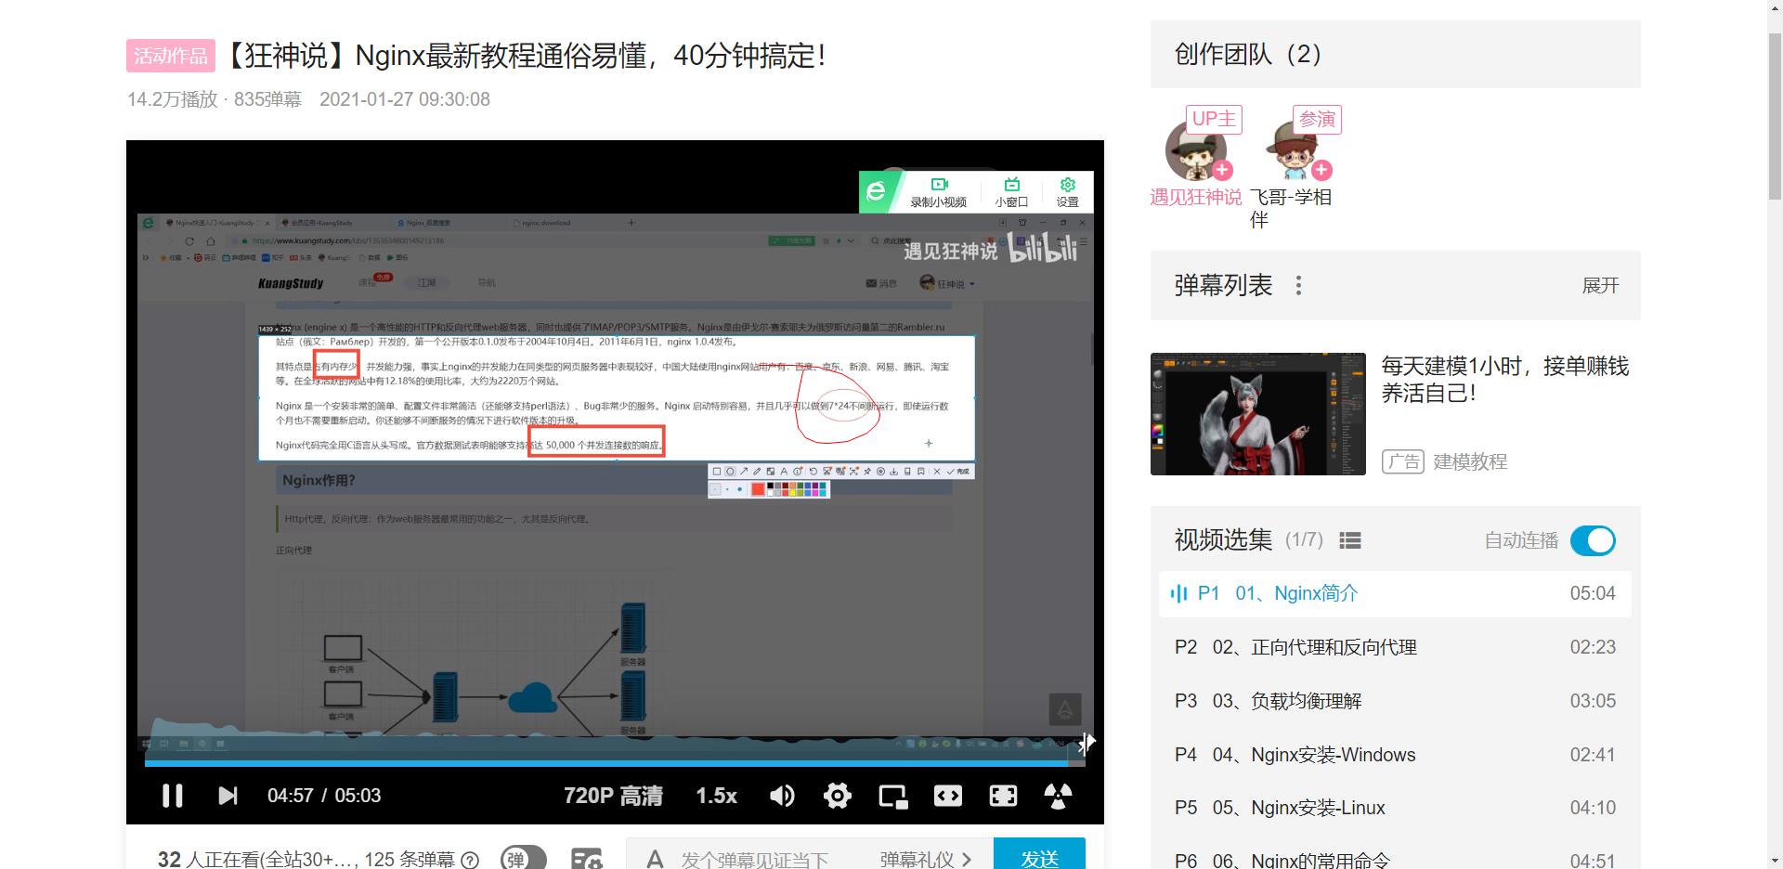Open ad title 每天建模1小时
1783x869 pixels.
click(1504, 379)
